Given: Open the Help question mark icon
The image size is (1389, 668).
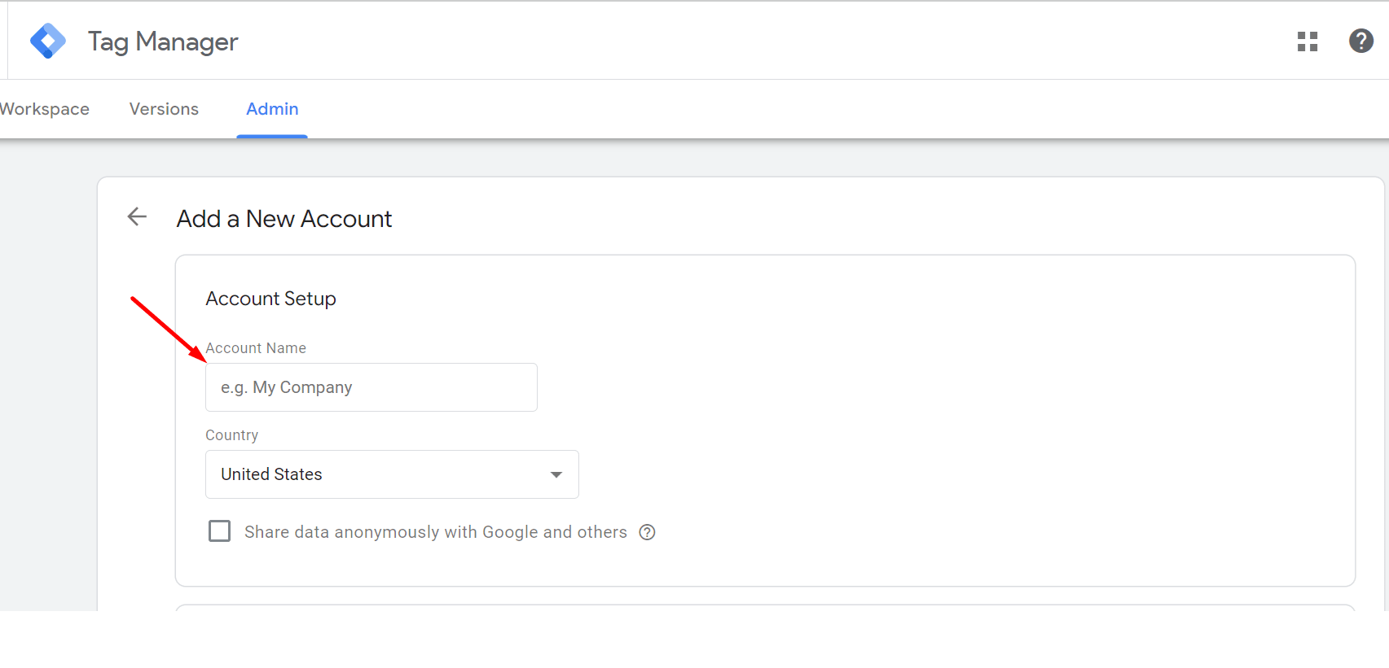Looking at the screenshot, I should pyautogui.click(x=1361, y=41).
